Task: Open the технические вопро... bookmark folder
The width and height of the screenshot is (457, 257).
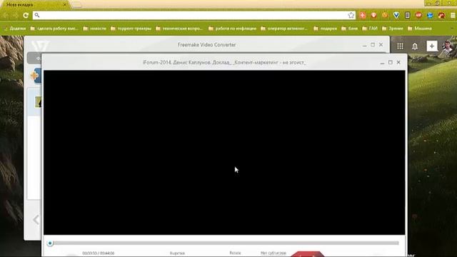Action: (179, 29)
